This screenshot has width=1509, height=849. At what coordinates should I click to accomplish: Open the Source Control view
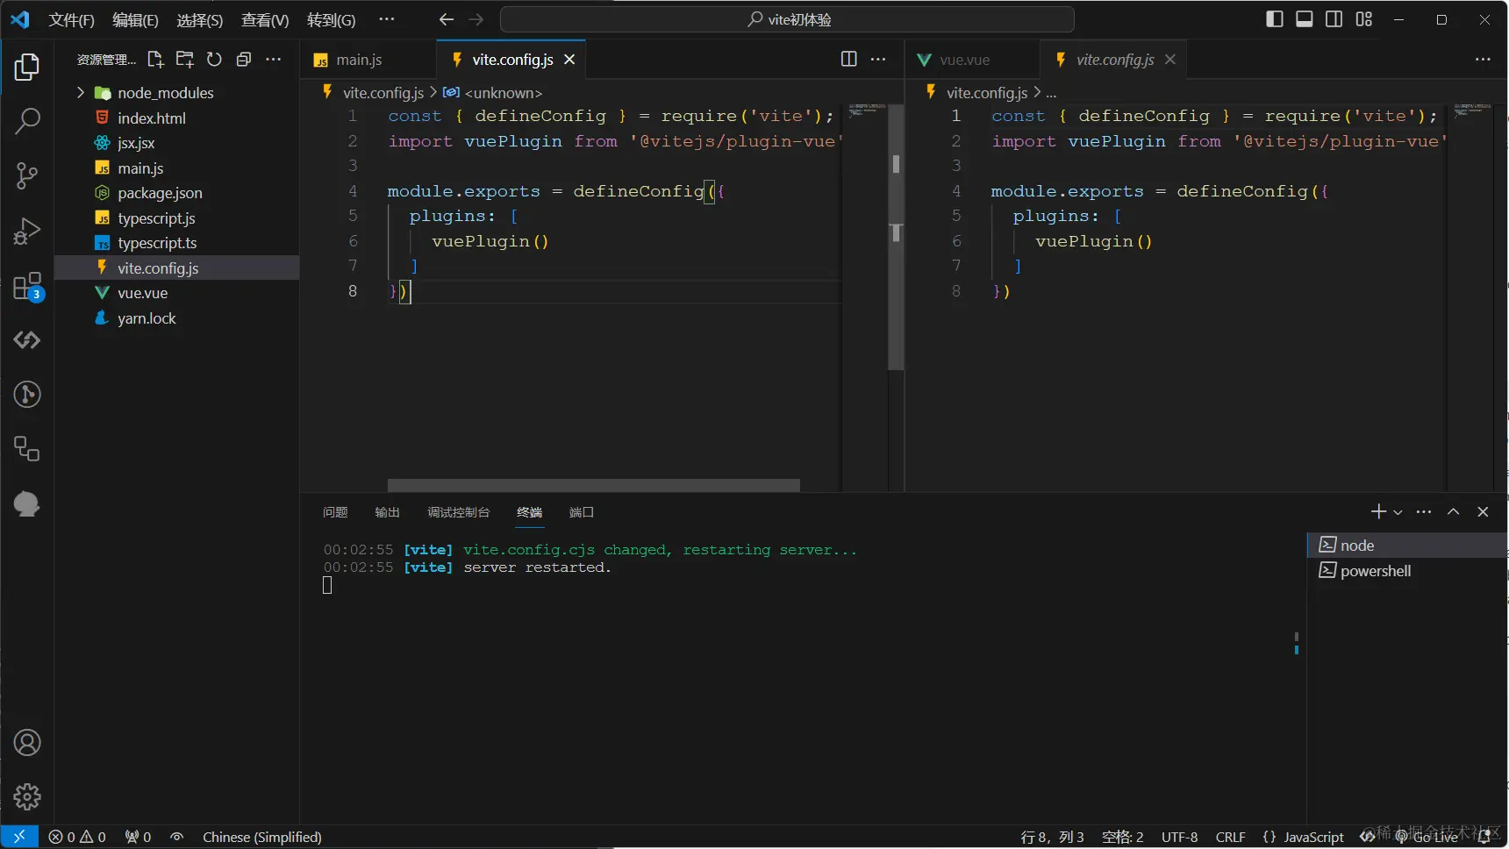pyautogui.click(x=27, y=175)
